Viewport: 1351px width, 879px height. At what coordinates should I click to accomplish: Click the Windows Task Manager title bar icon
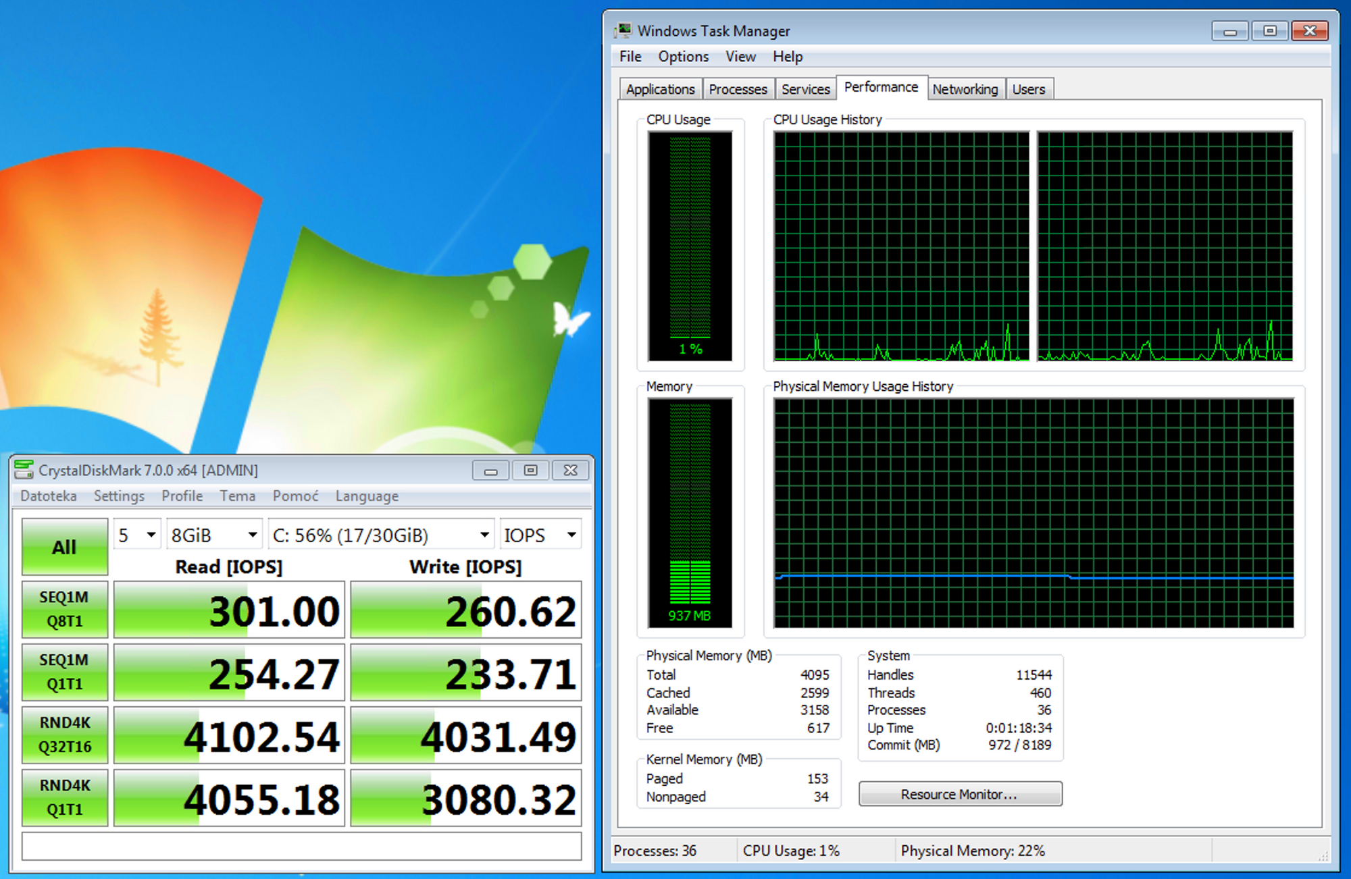pos(623,30)
